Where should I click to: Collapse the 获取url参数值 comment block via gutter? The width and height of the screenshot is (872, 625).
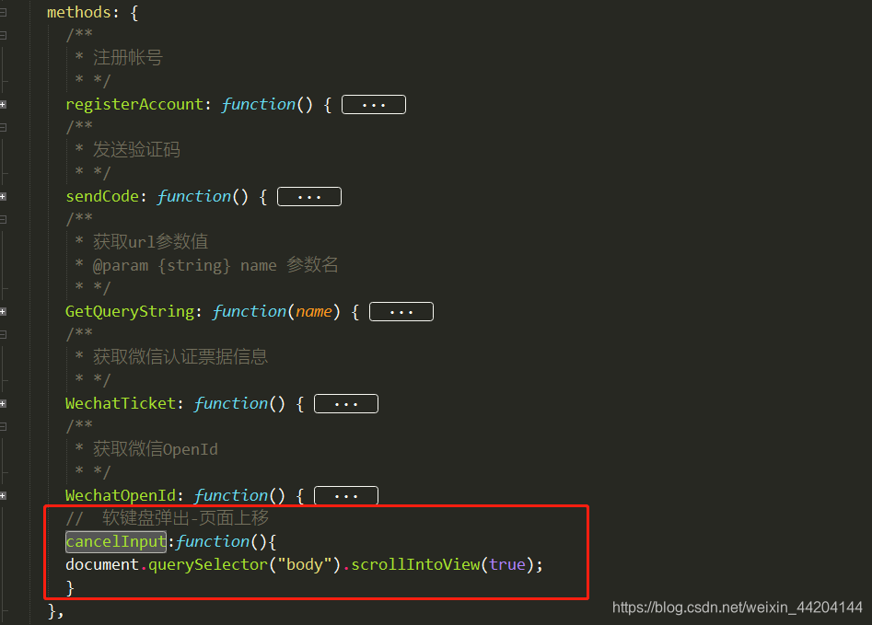point(4,220)
